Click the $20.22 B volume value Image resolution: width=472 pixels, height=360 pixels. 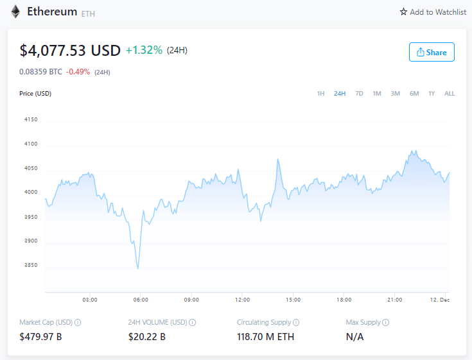coord(147,336)
